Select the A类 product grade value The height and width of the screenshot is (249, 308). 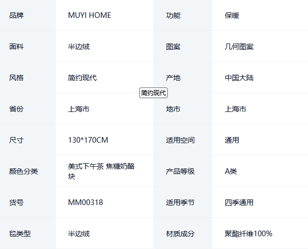pos(231,171)
